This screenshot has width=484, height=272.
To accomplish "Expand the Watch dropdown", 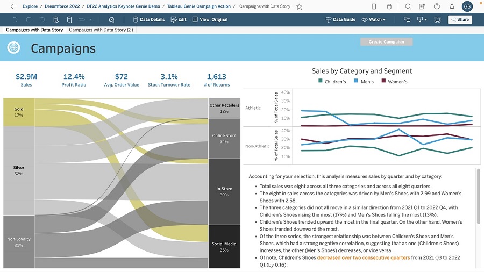I will click(x=374, y=19).
